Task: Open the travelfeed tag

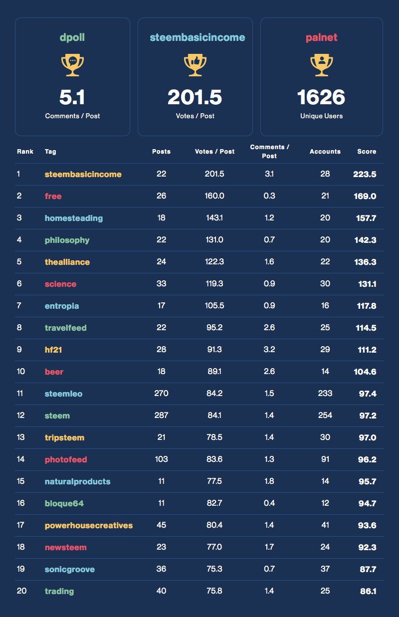Action: [x=65, y=328]
